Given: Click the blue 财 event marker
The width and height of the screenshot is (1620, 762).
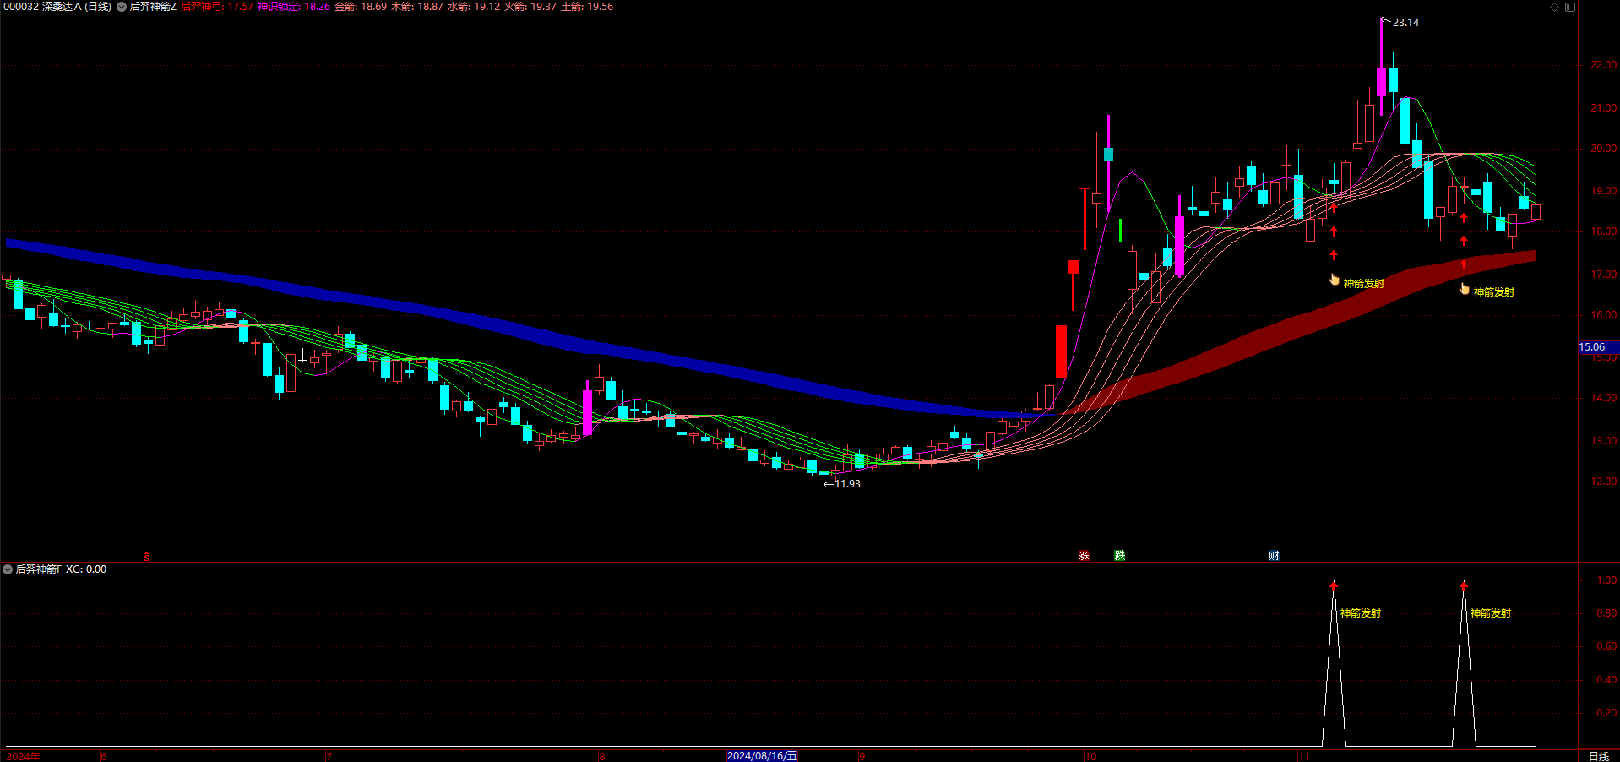Looking at the screenshot, I should point(1274,556).
